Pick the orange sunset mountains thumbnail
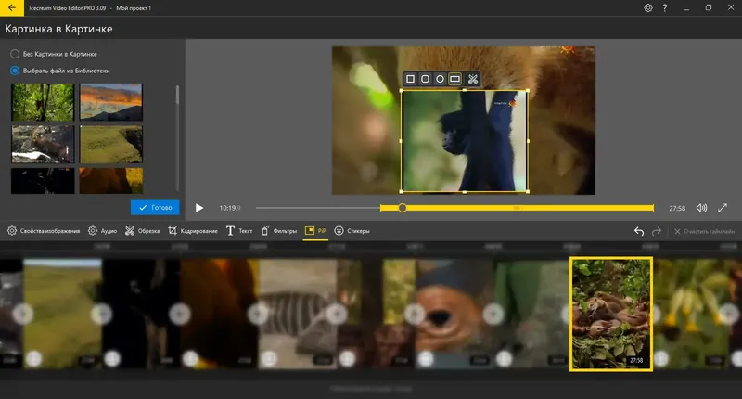The height and width of the screenshot is (399, 742). [110, 102]
